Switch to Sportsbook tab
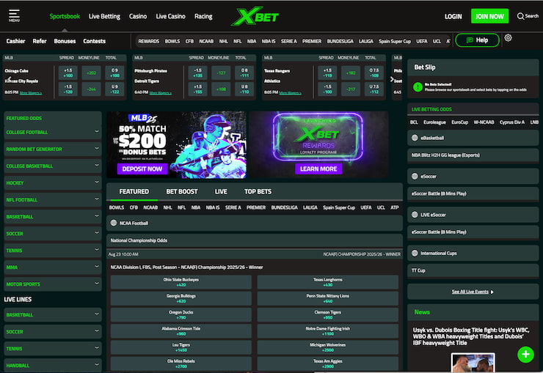The height and width of the screenshot is (373, 543). [x=65, y=16]
